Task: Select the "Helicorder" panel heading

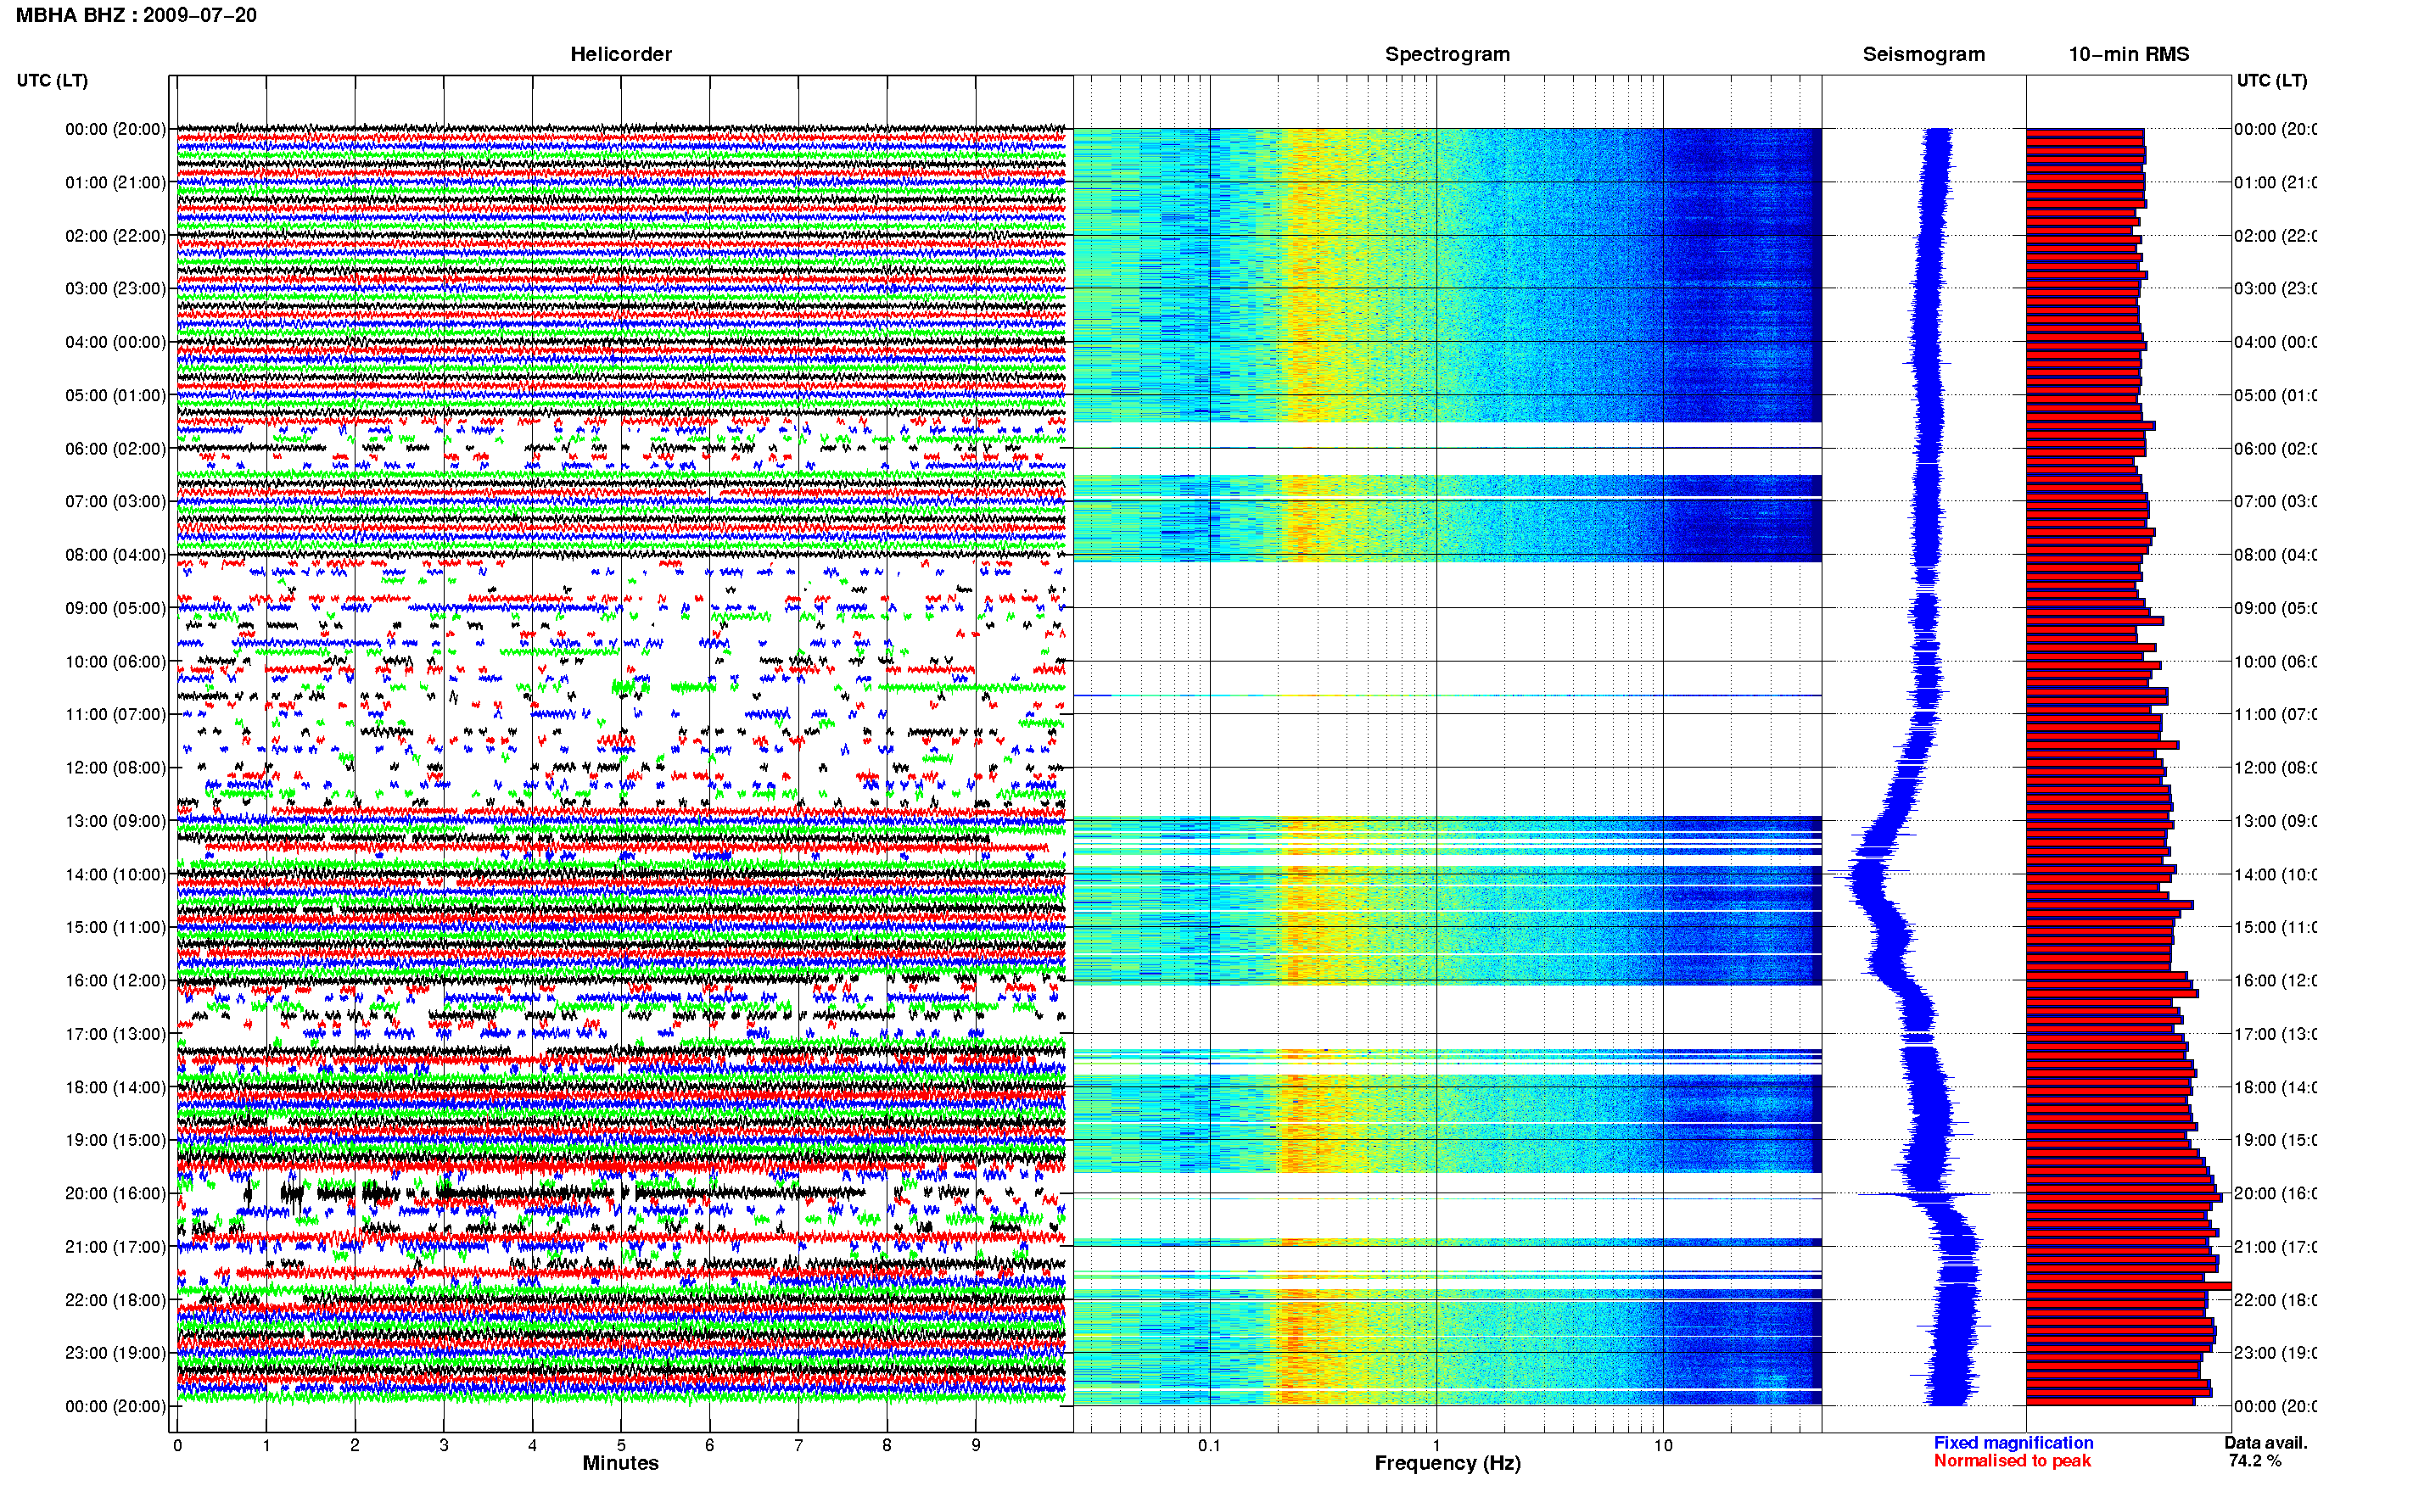Action: 620,54
